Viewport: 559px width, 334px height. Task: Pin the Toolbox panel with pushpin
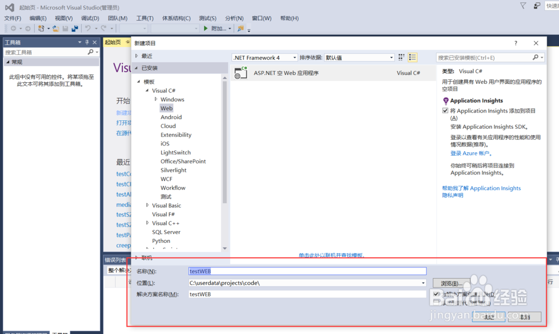[x=87, y=42]
